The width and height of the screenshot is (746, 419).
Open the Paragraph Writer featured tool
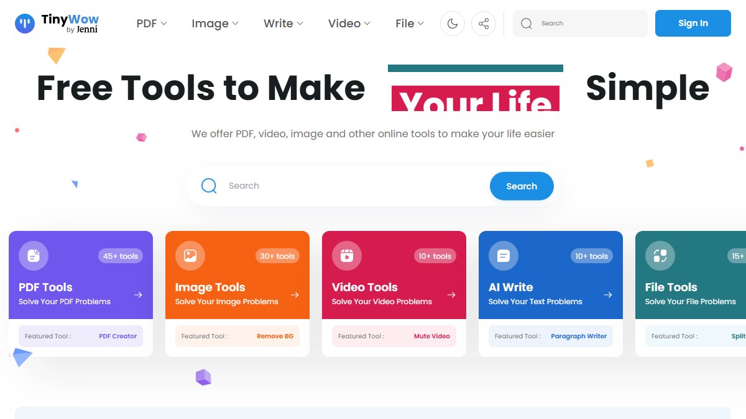[579, 336]
